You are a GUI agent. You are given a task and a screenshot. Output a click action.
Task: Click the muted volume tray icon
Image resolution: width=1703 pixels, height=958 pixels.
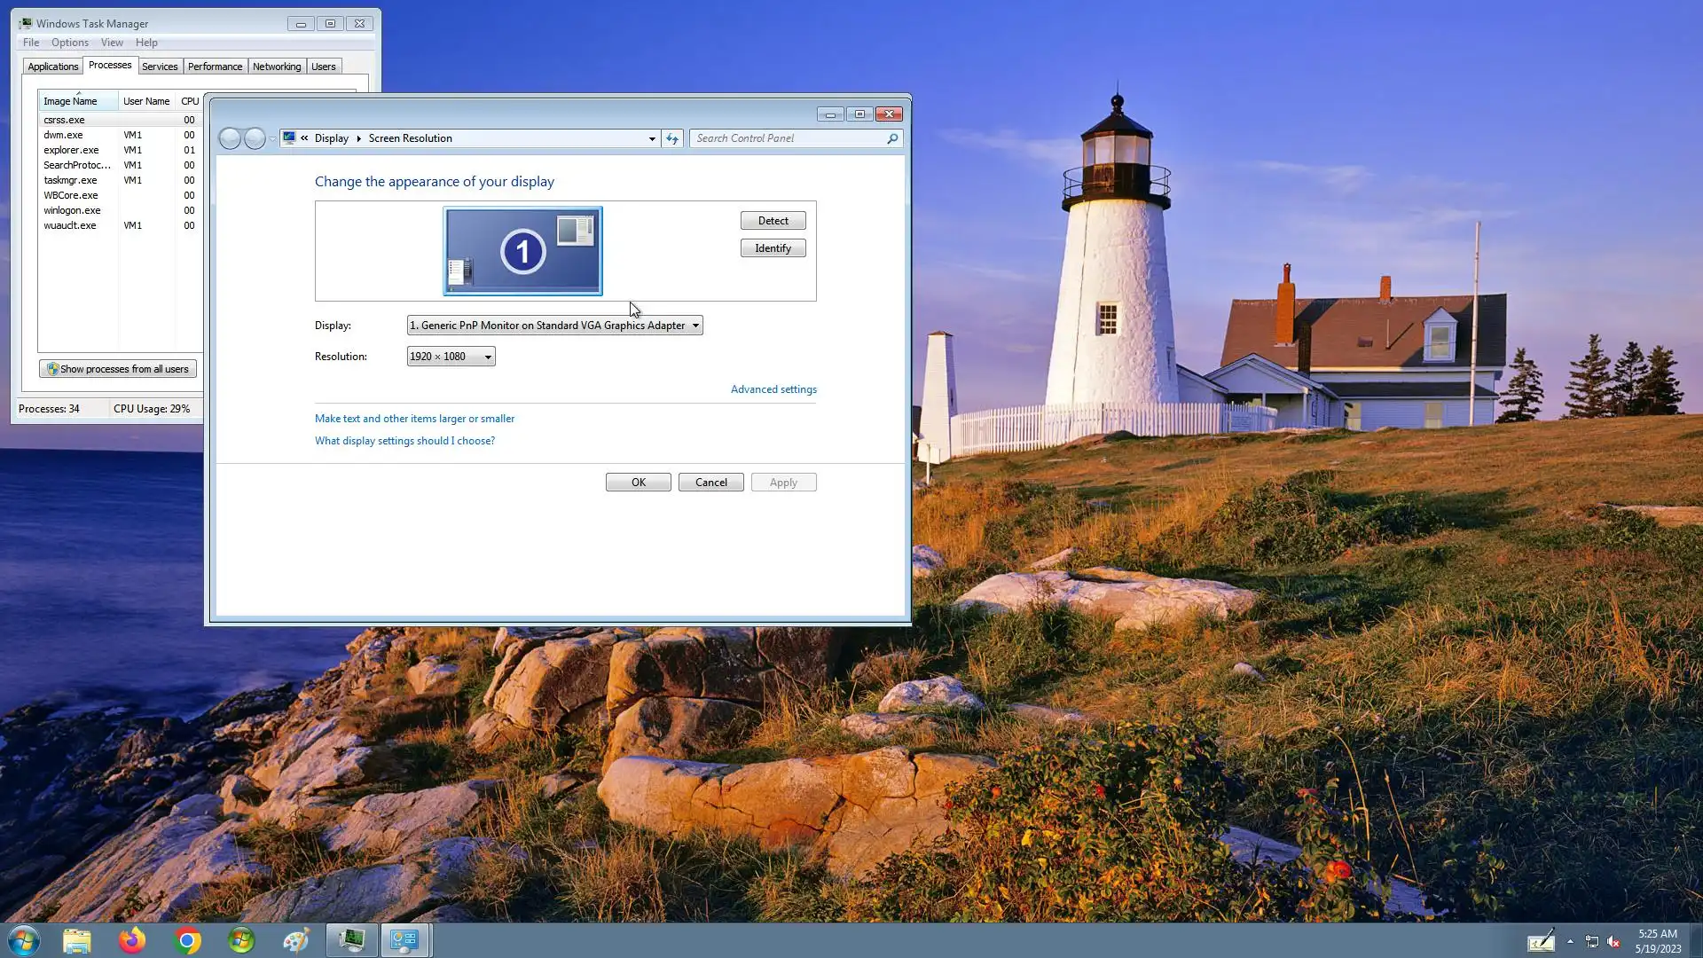[x=1613, y=942]
